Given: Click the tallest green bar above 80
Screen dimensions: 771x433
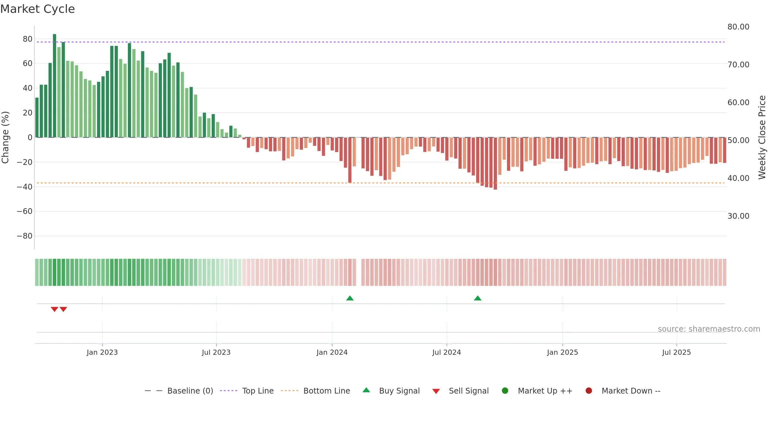Looking at the screenshot, I should [x=55, y=86].
